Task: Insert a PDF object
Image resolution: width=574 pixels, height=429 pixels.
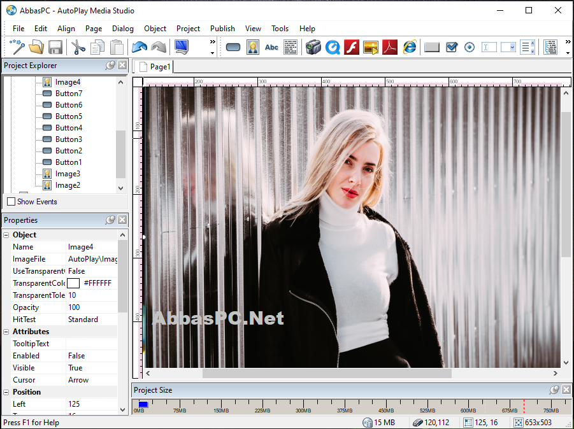Action: coord(390,47)
